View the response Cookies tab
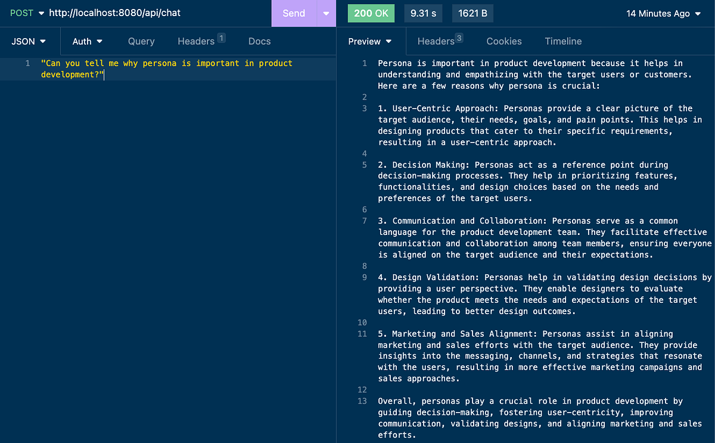The width and height of the screenshot is (715, 443). click(503, 41)
